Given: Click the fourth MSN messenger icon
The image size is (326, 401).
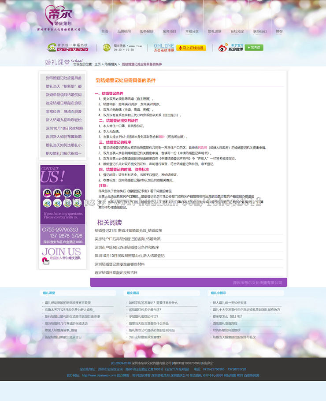Looking at the screenshot, I should [77, 203].
